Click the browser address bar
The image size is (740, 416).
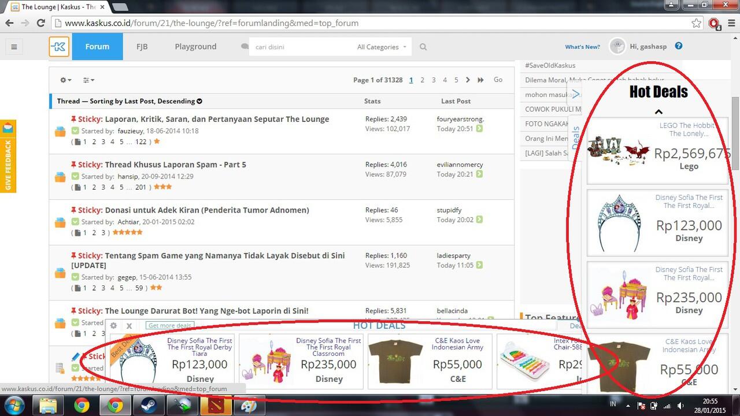[x=370, y=23]
